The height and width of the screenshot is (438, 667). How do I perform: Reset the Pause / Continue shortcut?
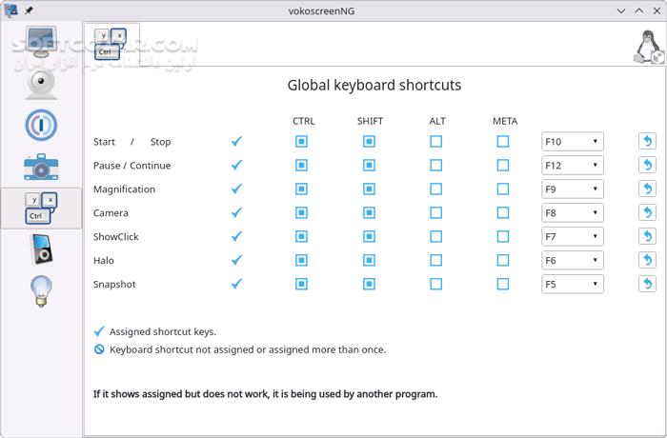647,165
